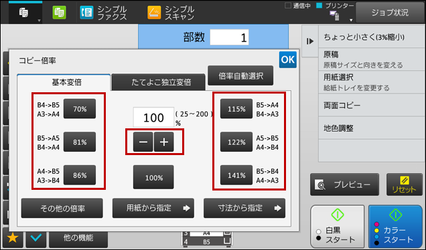Increase the ratio with plus button
The height and width of the screenshot is (250, 426).
click(x=164, y=142)
